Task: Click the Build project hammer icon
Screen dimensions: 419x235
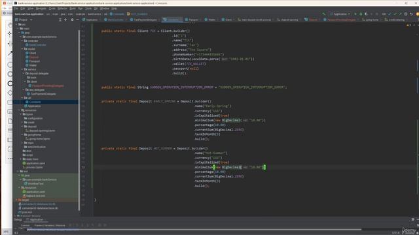Action: point(323,14)
